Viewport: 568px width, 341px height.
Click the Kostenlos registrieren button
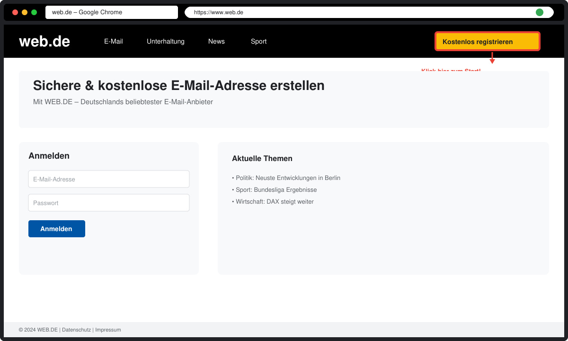point(488,42)
